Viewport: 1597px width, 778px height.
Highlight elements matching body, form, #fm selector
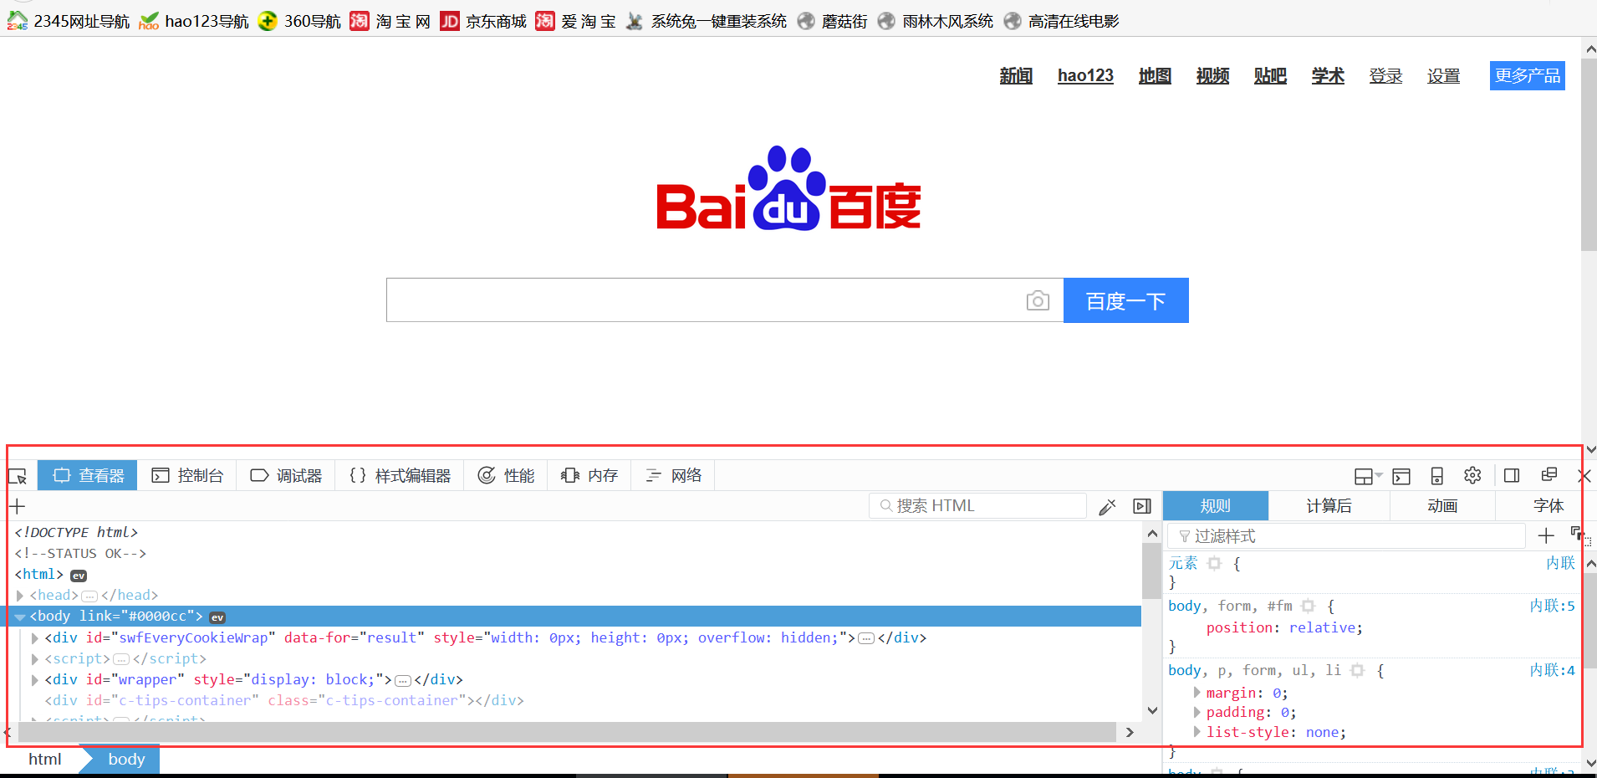click(1309, 607)
